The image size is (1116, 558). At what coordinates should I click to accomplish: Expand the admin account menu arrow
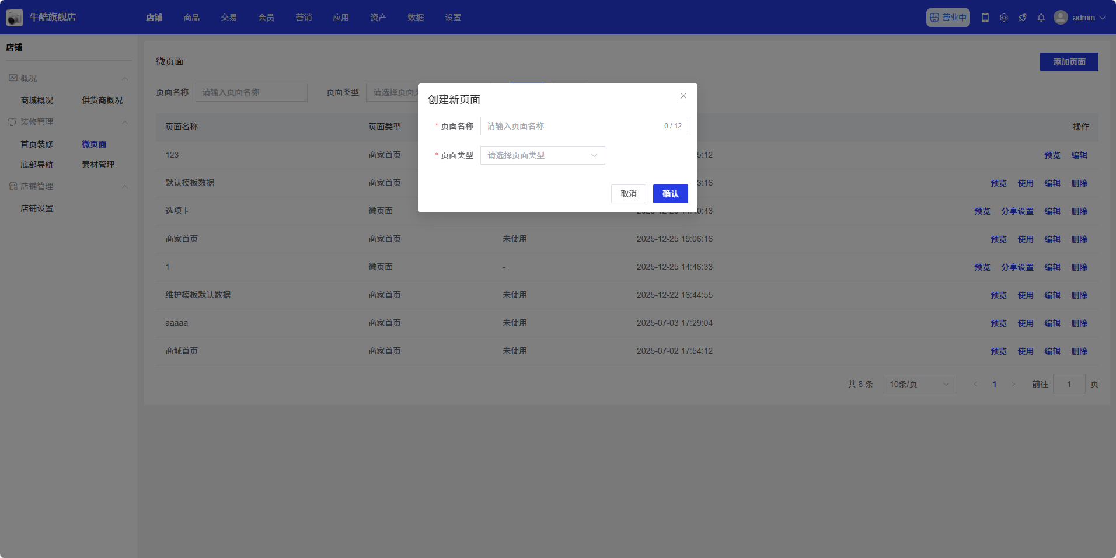click(1103, 18)
